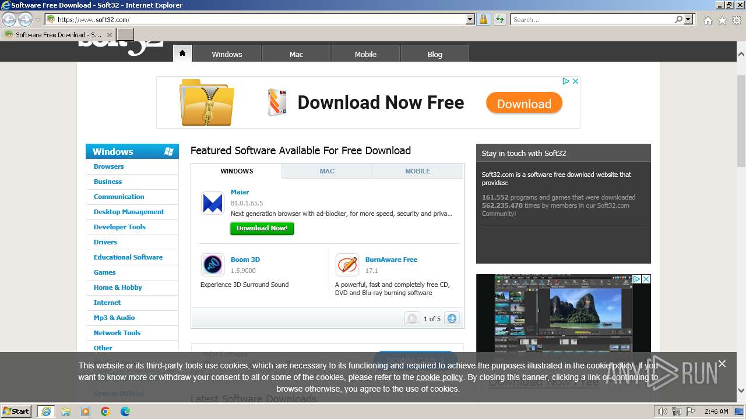746x419 pixels.
Task: Open the Educational Software category
Action: (128, 257)
